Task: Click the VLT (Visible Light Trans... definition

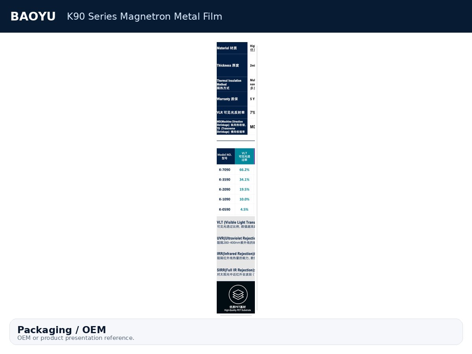Action: point(236,224)
